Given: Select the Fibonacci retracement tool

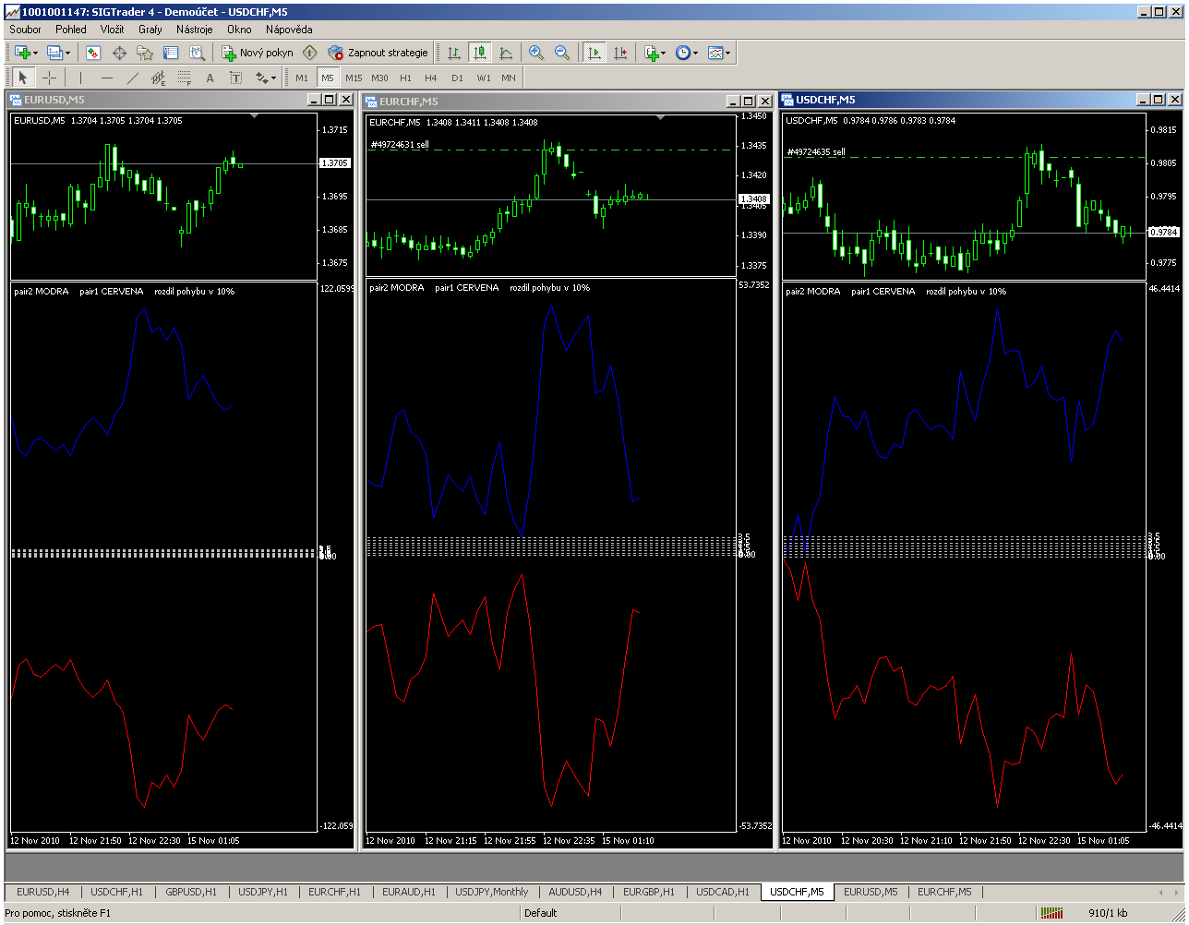Looking at the screenshot, I should pyautogui.click(x=184, y=78).
